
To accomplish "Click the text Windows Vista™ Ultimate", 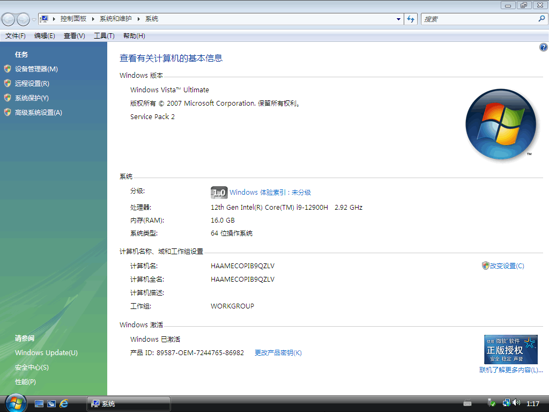I will [169, 90].
